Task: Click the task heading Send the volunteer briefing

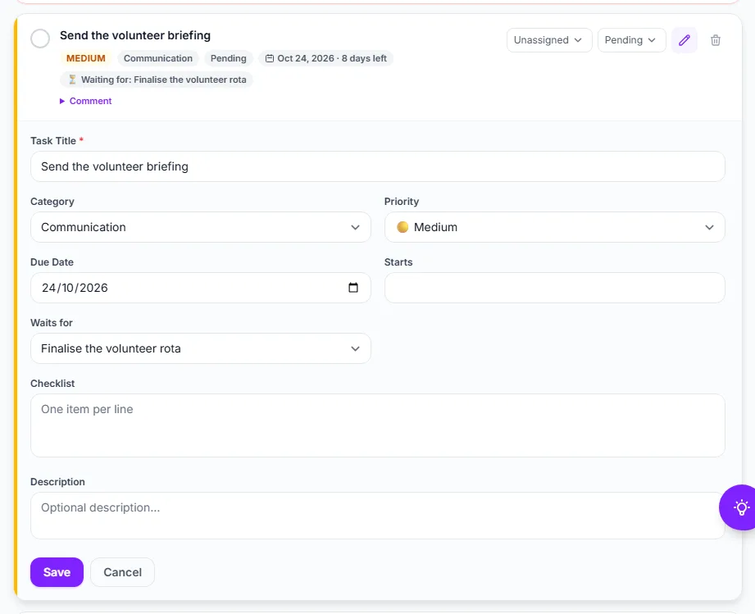Action: coord(135,35)
